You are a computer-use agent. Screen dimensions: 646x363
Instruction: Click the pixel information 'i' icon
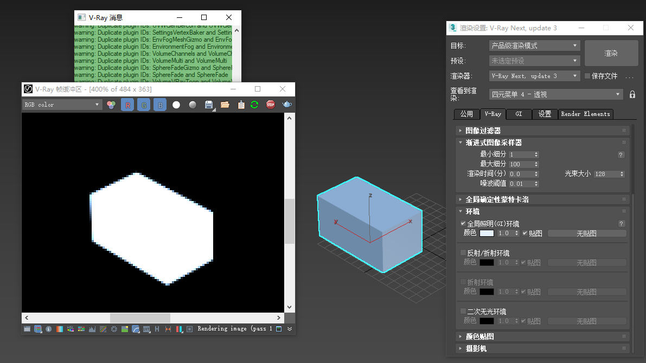(49, 329)
